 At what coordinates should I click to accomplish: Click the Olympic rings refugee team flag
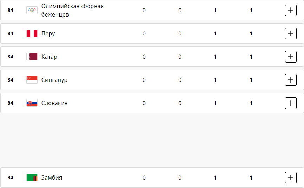32,11
